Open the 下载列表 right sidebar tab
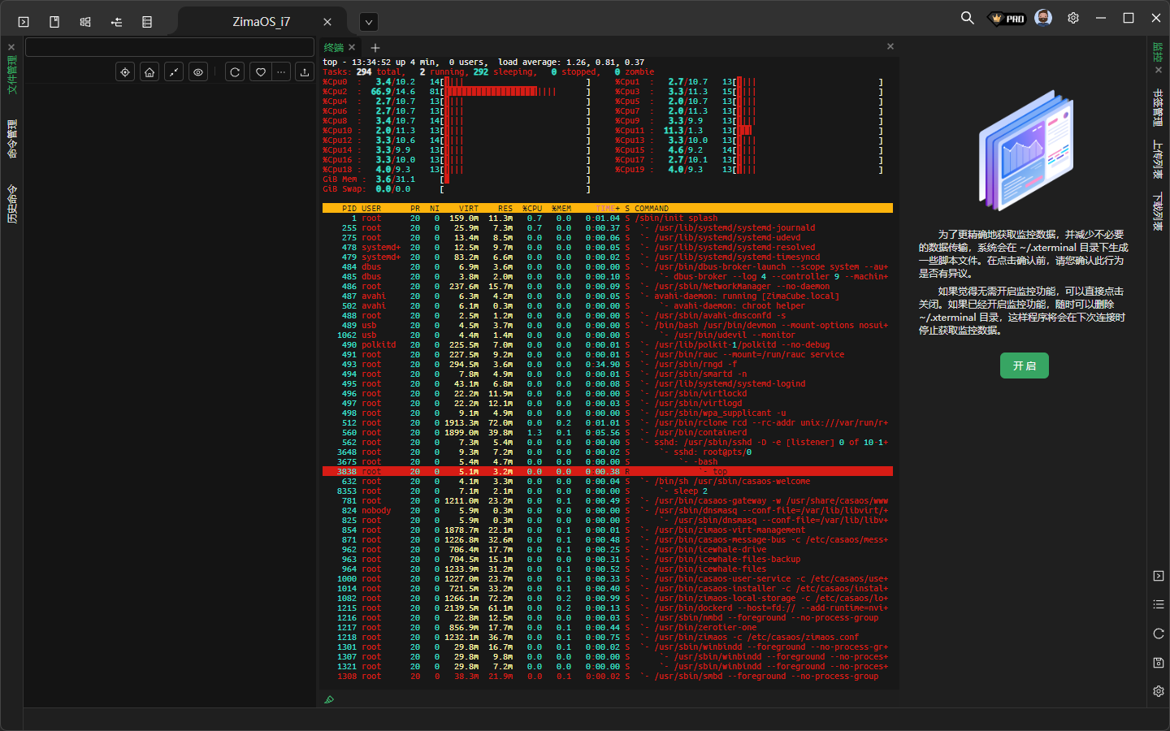The image size is (1170, 731). 1158,211
